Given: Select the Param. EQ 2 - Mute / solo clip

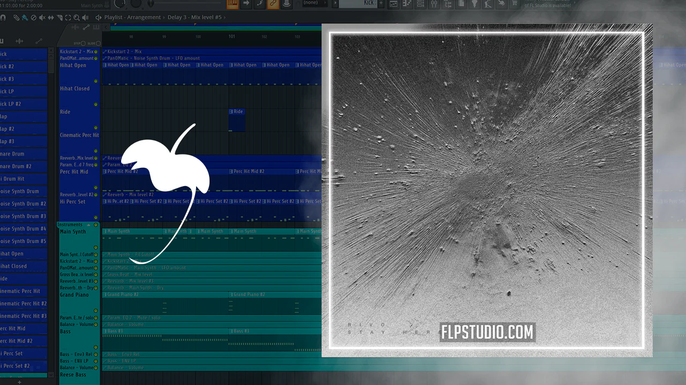Looking at the screenshot, I should click(x=212, y=318).
